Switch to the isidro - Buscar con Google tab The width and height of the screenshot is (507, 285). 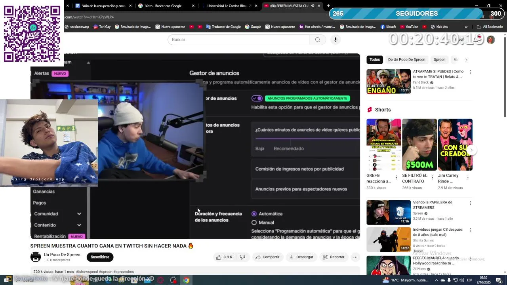tap(166, 6)
